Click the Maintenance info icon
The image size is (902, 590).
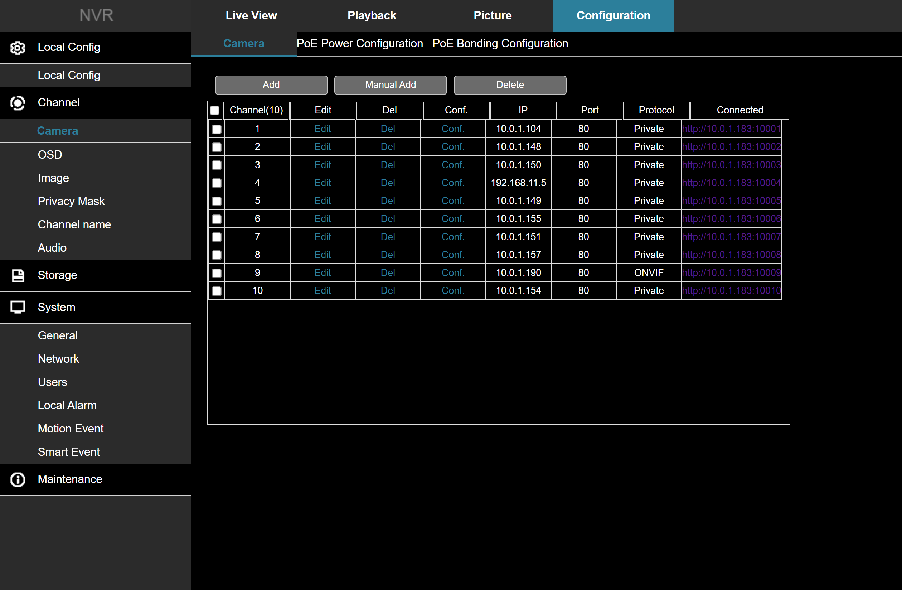click(x=18, y=479)
